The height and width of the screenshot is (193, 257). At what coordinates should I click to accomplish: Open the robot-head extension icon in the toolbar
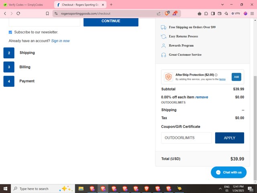coord(200,14)
